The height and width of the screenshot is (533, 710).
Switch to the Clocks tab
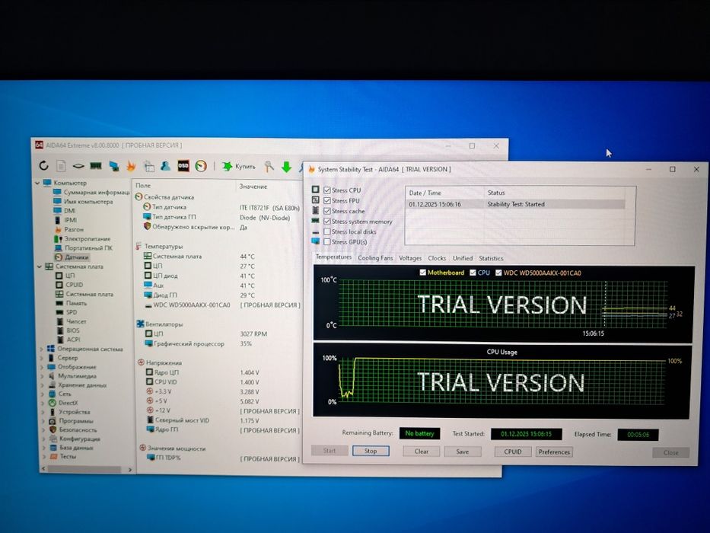[x=437, y=258]
